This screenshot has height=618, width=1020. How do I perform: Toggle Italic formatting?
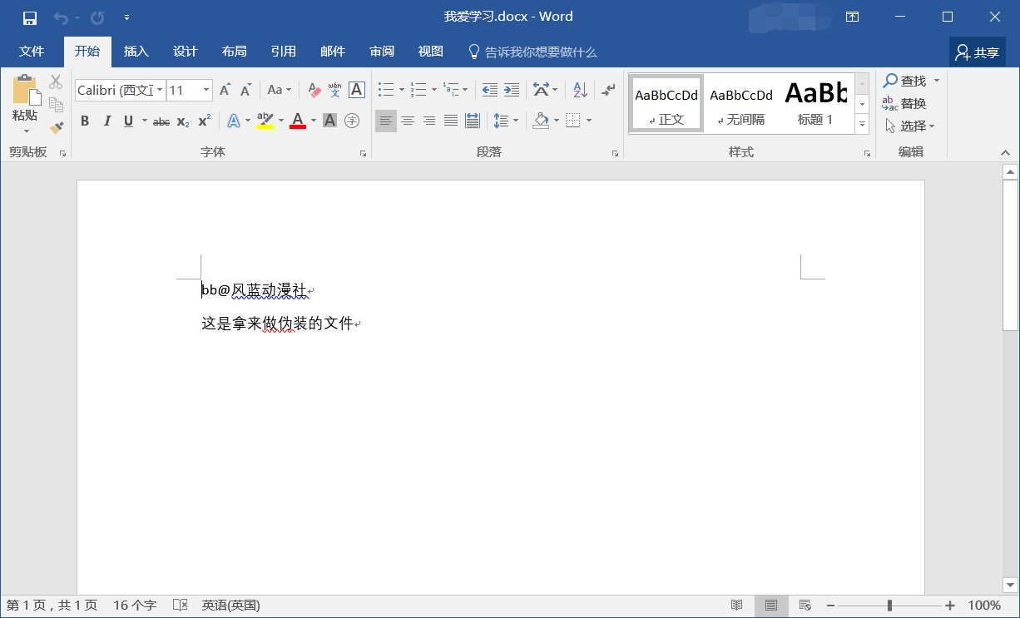(x=106, y=121)
